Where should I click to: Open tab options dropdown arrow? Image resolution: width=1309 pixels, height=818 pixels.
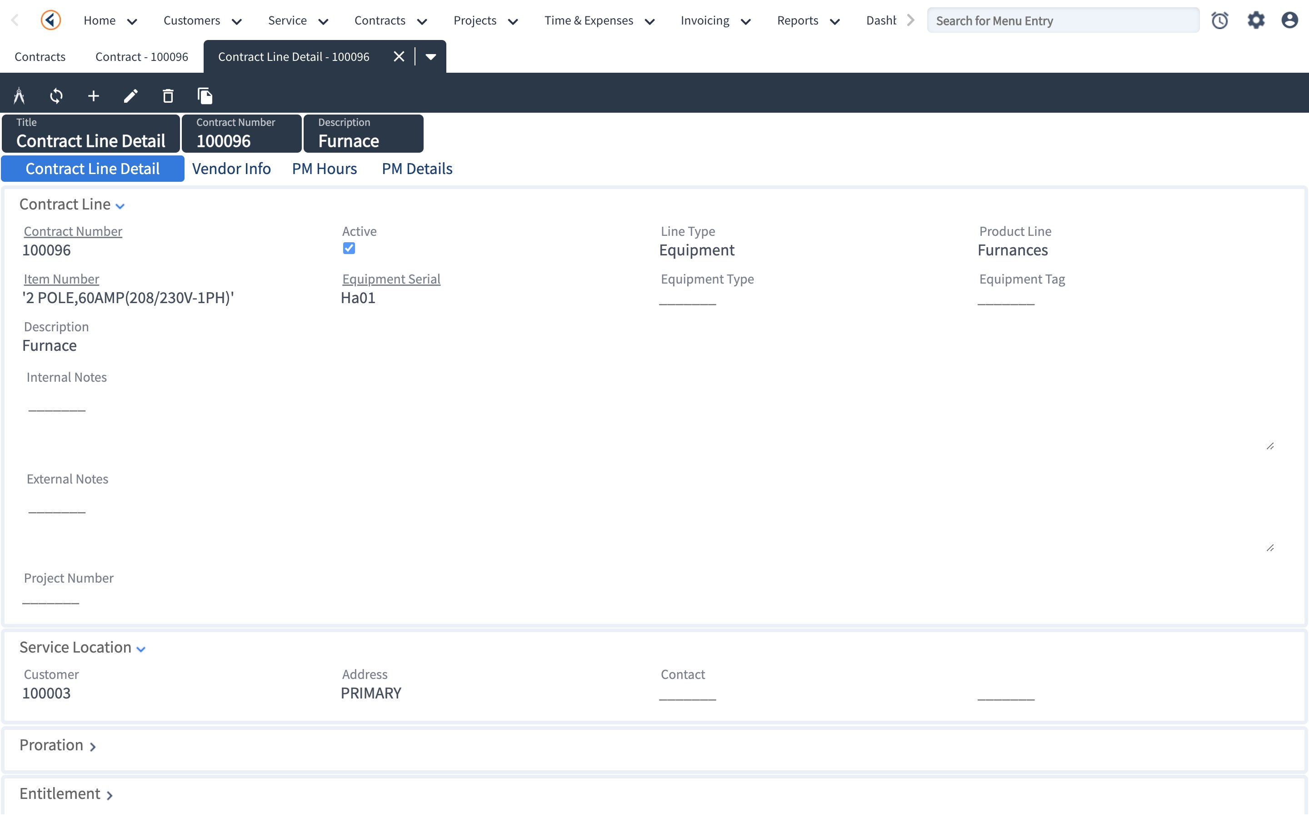click(430, 57)
